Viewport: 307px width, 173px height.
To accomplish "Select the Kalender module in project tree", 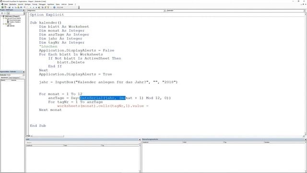I will tap(12, 26).
